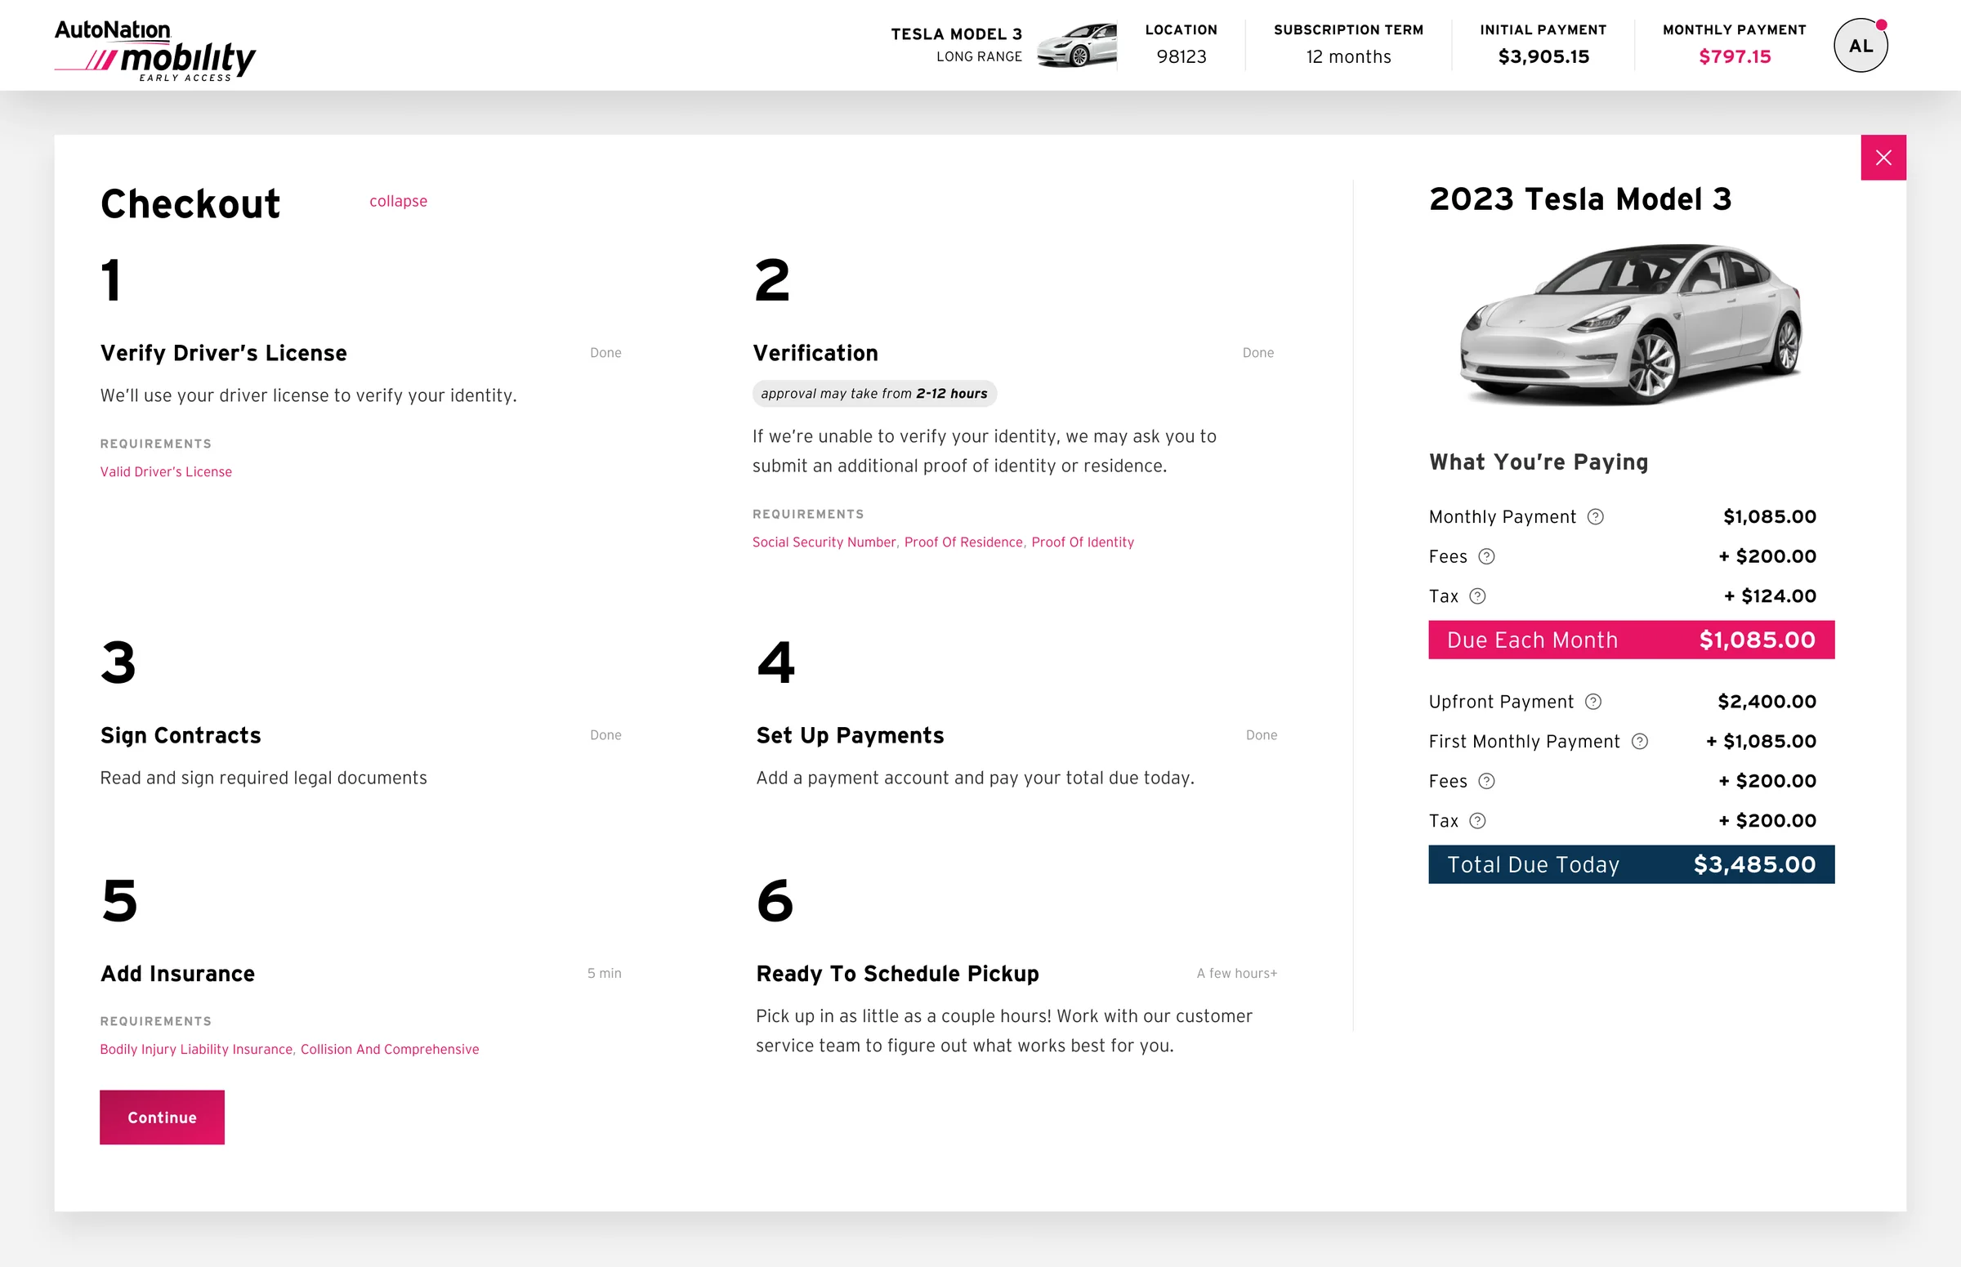
Task: Open the Social Security Number requirement
Action: (824, 542)
